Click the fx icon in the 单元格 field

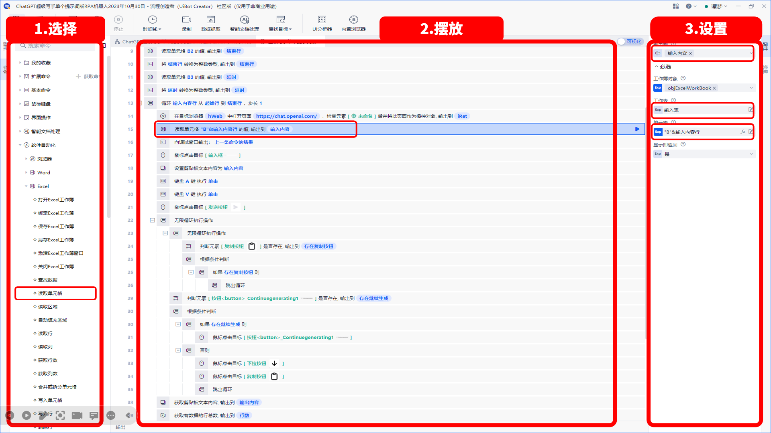pyautogui.click(x=743, y=132)
